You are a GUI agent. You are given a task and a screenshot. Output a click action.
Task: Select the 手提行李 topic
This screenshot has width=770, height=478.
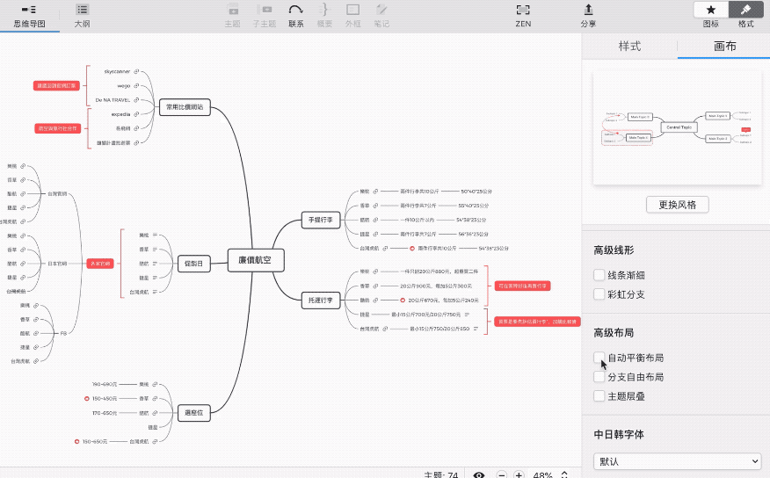pyautogui.click(x=321, y=220)
